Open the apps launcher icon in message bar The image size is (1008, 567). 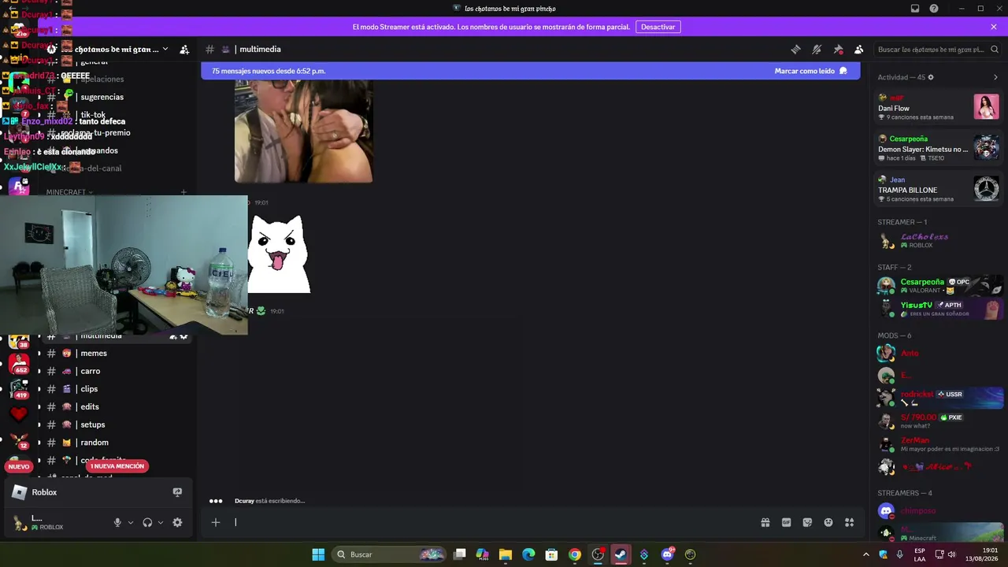point(850,522)
